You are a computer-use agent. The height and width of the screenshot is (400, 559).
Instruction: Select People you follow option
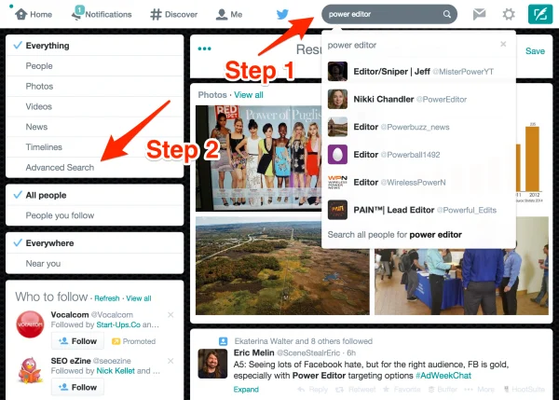pos(95,215)
